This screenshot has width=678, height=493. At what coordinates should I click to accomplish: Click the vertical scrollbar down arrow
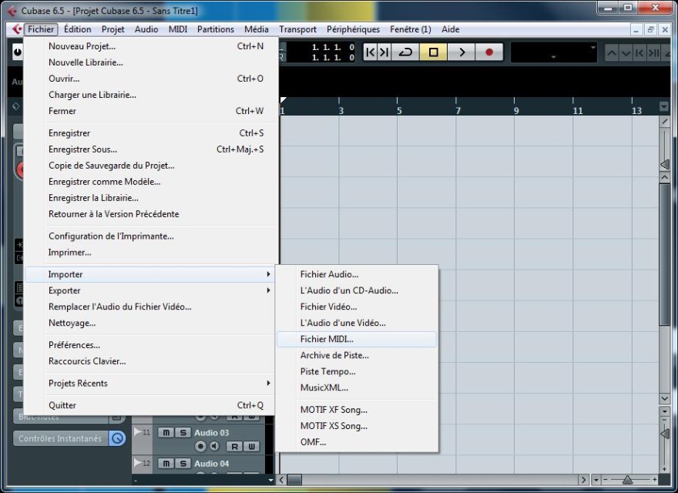pos(665,398)
